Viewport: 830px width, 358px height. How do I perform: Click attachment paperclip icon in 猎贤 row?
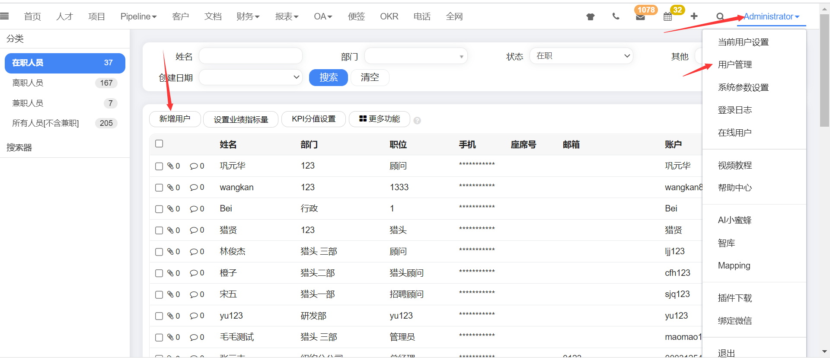(171, 230)
